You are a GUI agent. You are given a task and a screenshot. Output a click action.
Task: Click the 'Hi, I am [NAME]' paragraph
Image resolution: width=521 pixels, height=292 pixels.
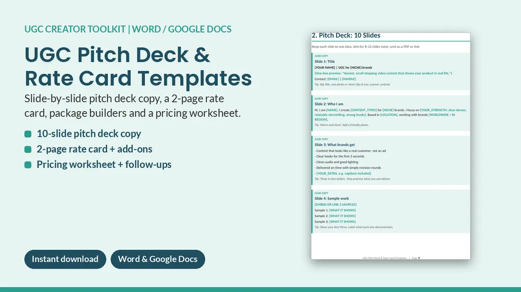(x=391, y=115)
